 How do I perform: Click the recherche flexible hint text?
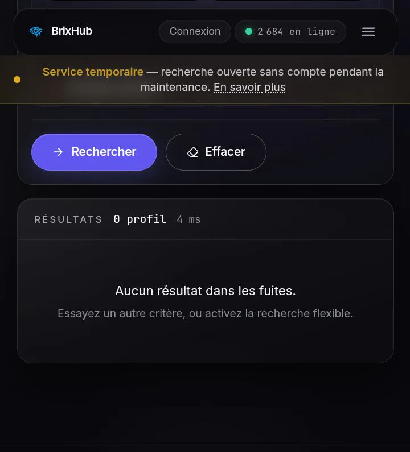tap(206, 313)
